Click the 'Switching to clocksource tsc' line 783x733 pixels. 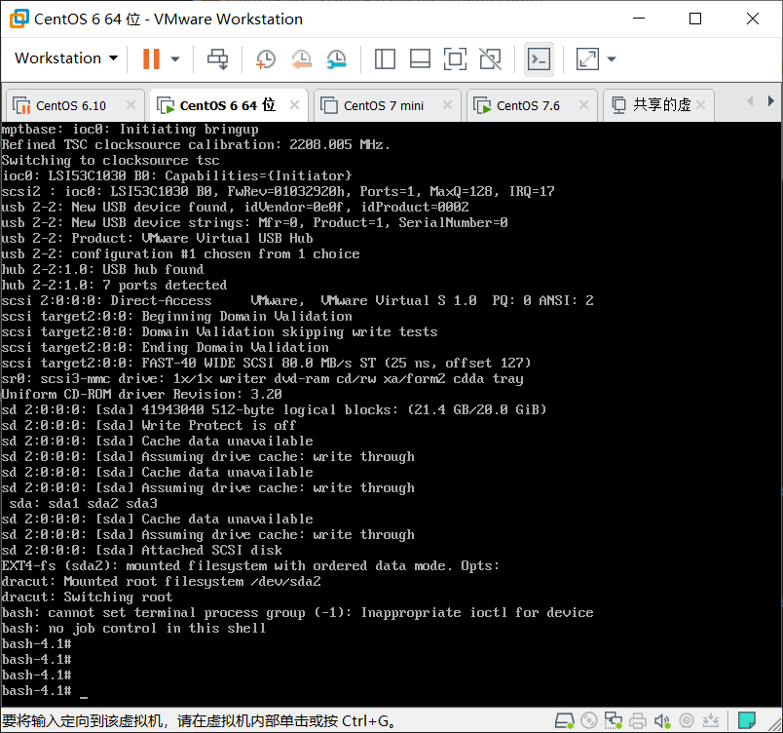pyautogui.click(x=110, y=161)
